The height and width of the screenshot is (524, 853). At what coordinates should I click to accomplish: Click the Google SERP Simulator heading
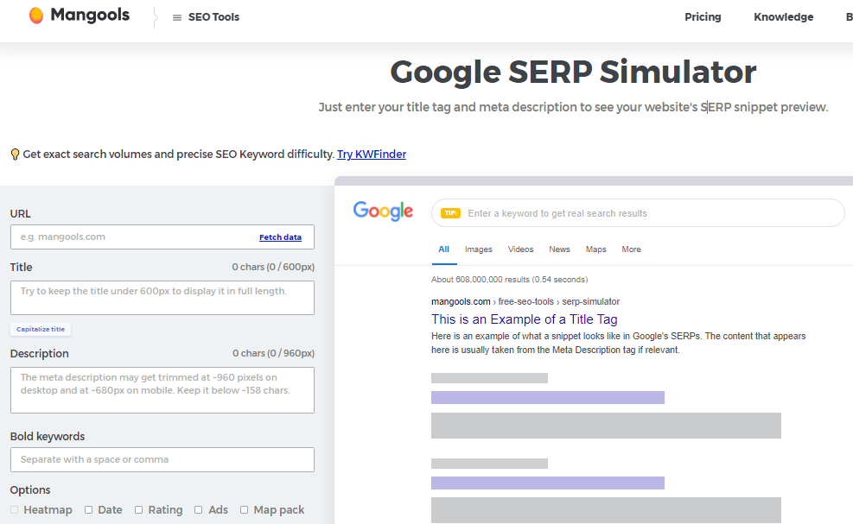click(573, 73)
